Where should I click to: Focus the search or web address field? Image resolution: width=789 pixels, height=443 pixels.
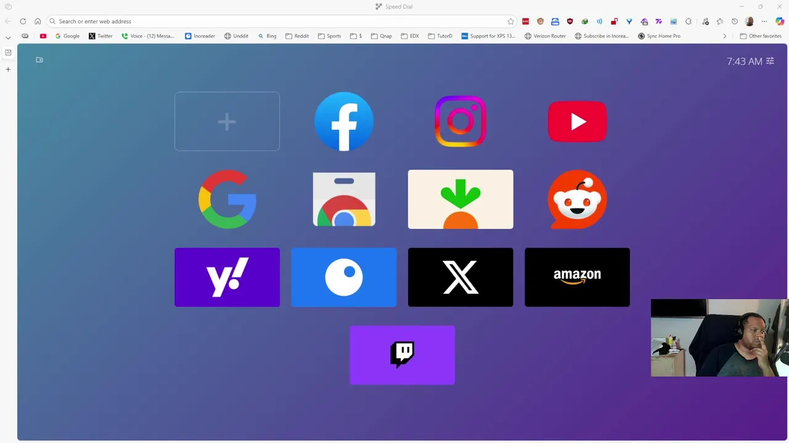coord(281,22)
